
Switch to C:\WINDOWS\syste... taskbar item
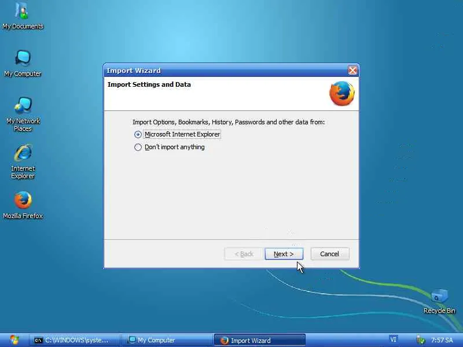(75, 340)
